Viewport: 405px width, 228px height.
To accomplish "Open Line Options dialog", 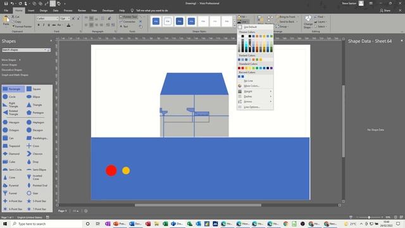I will [x=255, y=107].
